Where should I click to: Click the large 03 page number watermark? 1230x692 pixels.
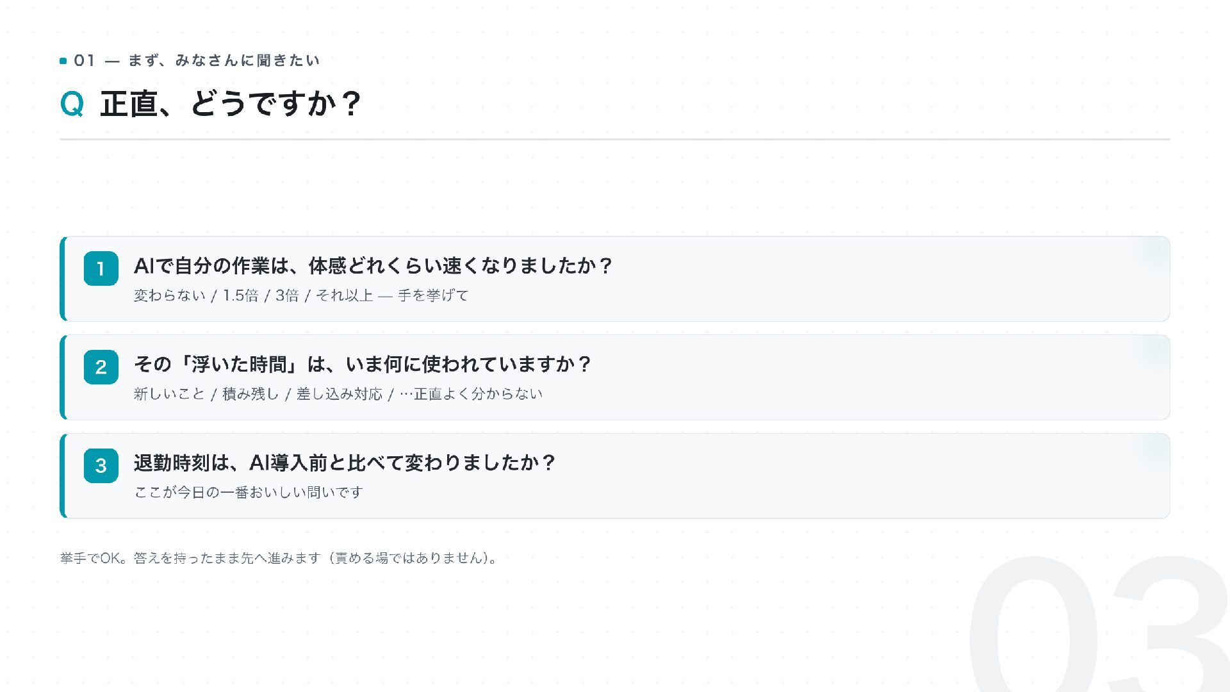tap(1097, 625)
